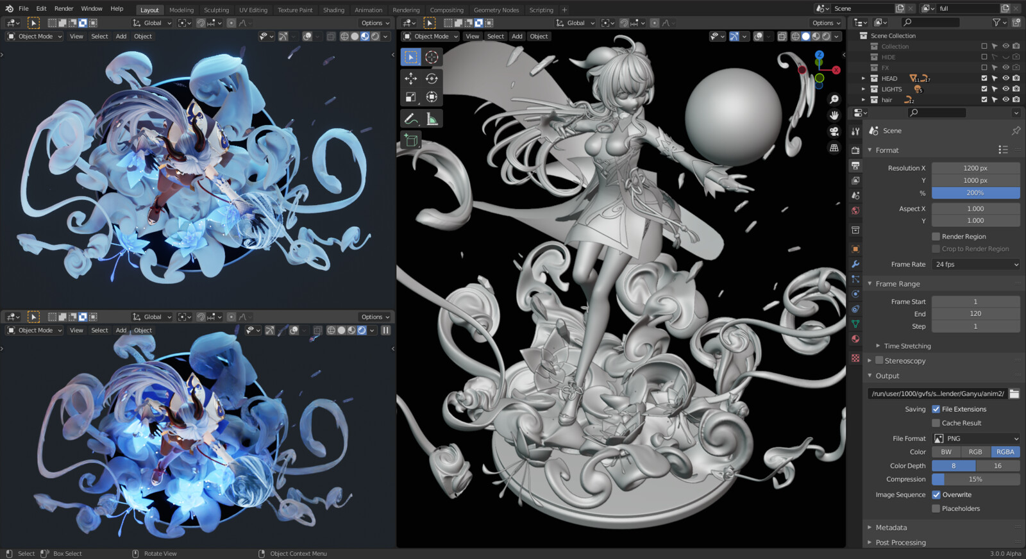Image resolution: width=1026 pixels, height=559 pixels.
Task: Open the Physics properties tab
Action: click(855, 294)
